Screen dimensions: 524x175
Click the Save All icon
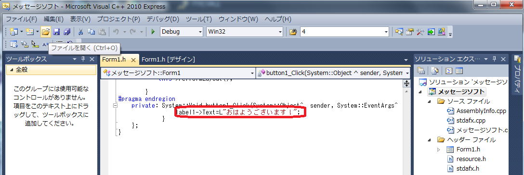pos(67,32)
